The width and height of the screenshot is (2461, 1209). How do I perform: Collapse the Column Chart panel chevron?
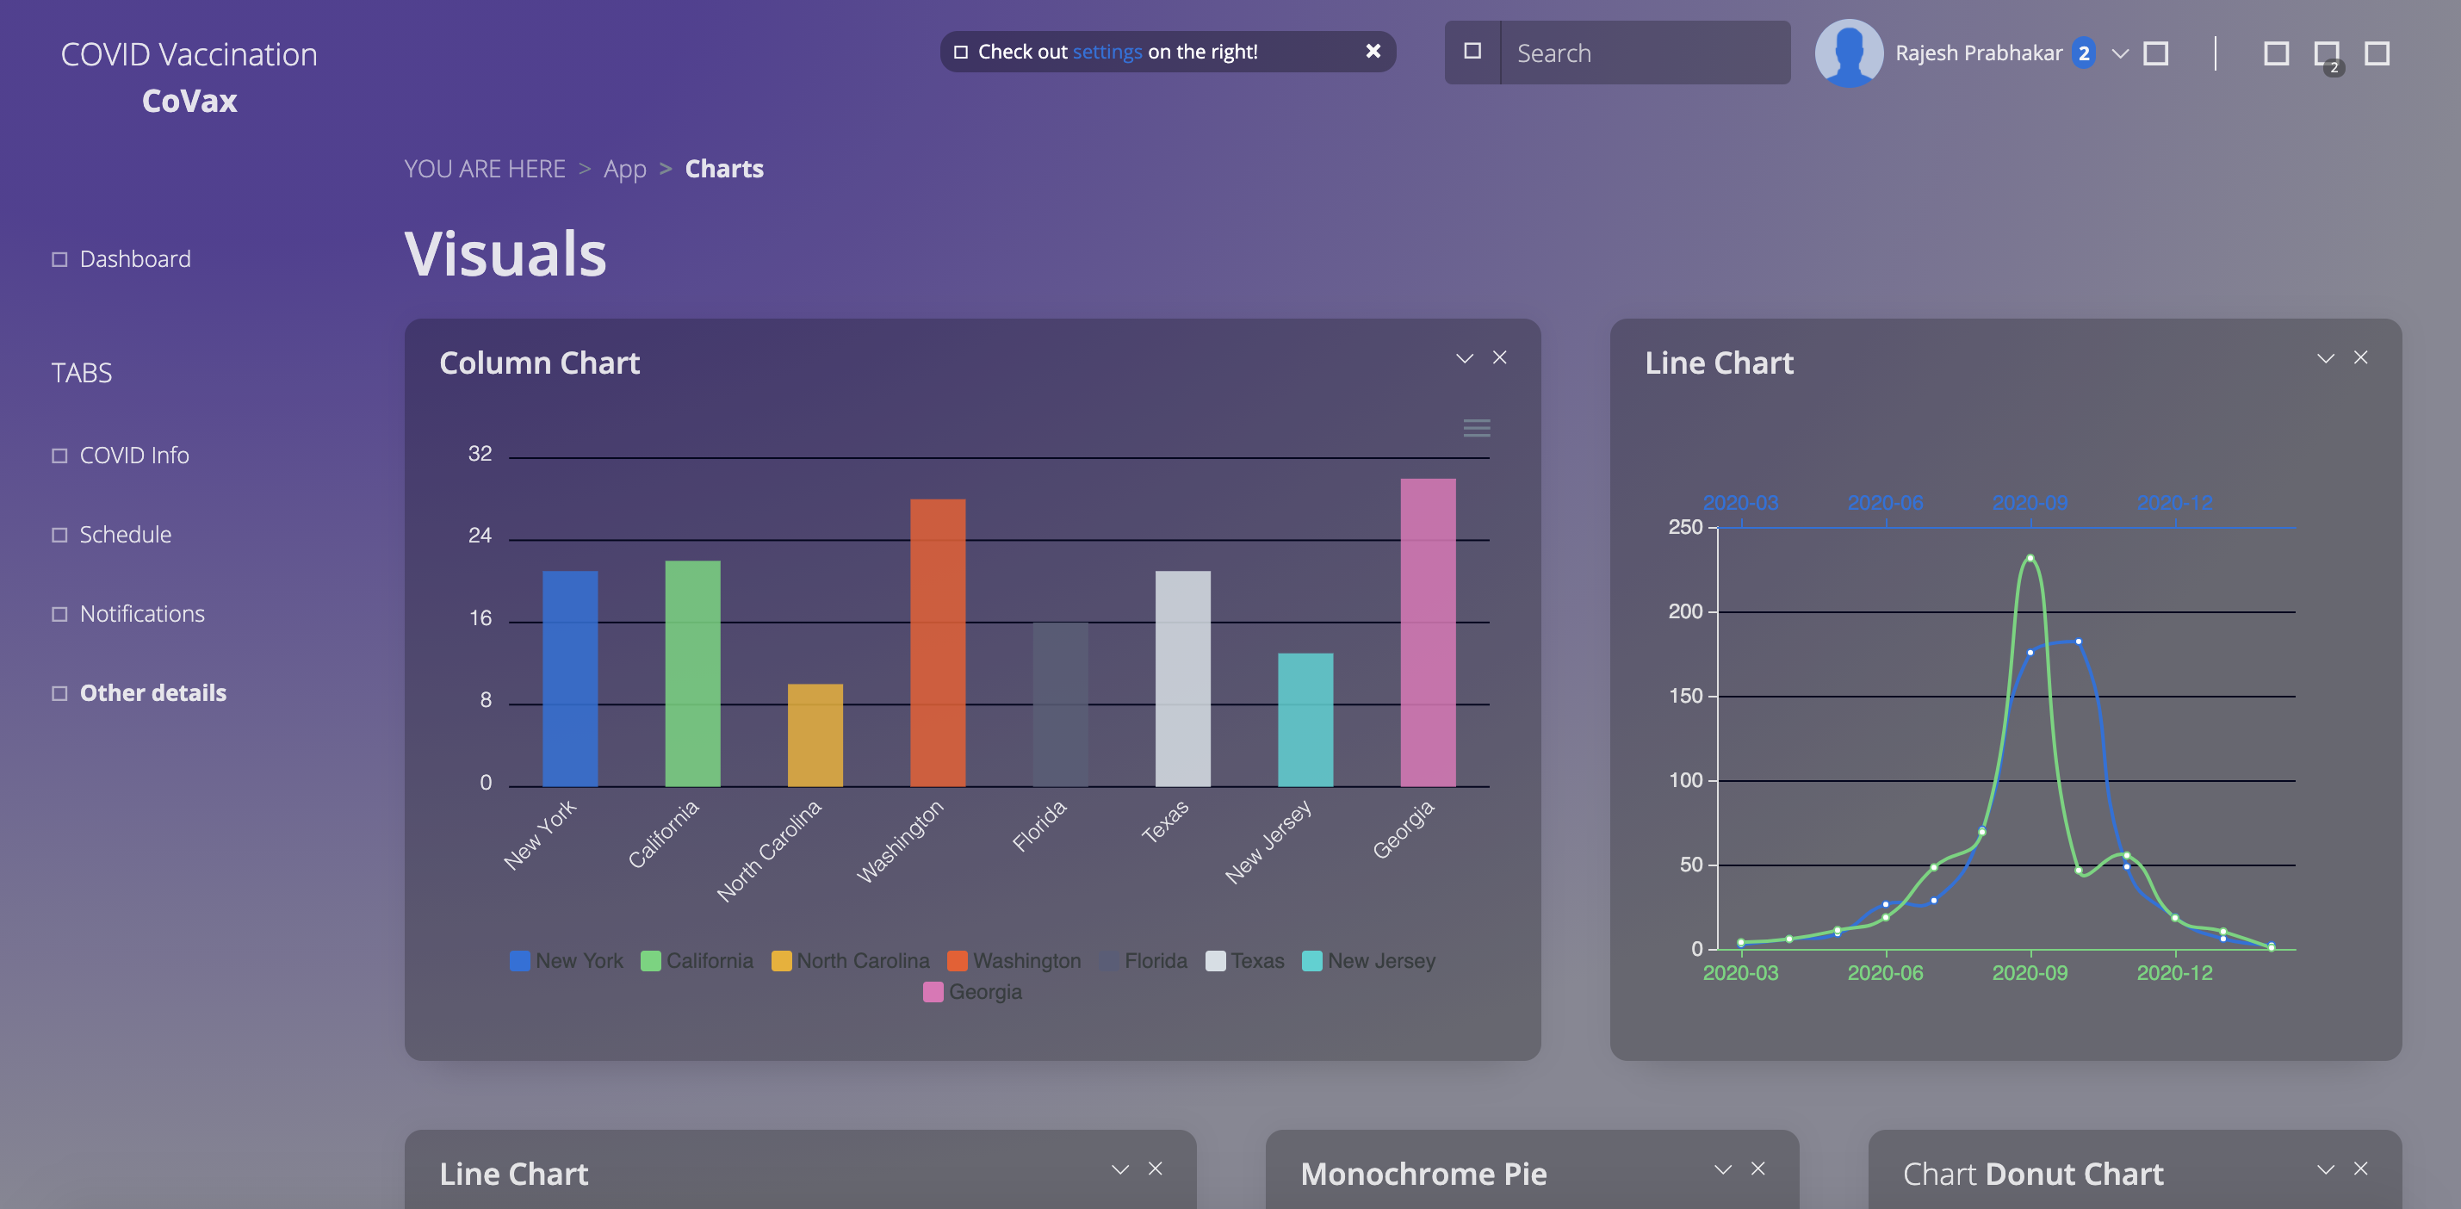point(1464,358)
